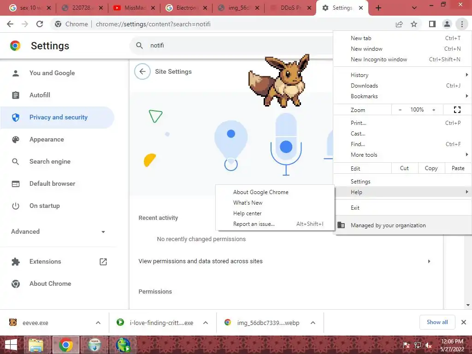Select Exit in Chrome menu

[403, 208]
